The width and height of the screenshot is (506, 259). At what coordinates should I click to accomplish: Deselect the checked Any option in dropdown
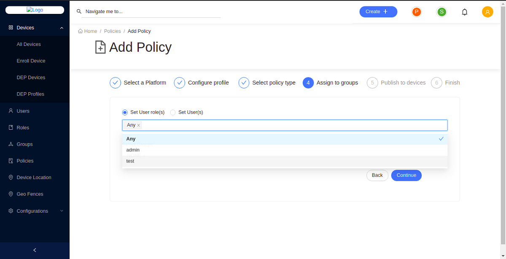point(285,139)
